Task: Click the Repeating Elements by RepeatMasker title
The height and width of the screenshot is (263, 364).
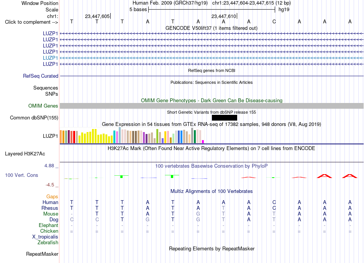Action: point(212,248)
